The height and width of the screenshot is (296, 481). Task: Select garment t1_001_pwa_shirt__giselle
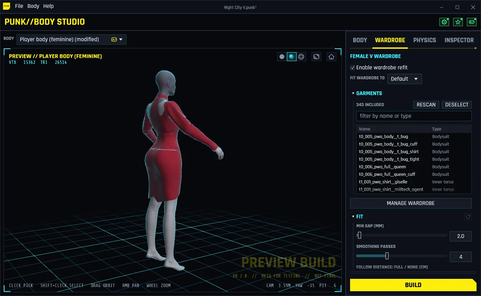(x=414, y=182)
